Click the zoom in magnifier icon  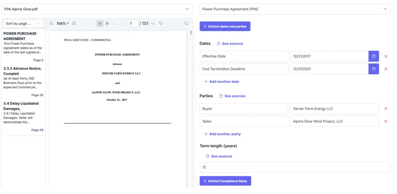coord(74,24)
